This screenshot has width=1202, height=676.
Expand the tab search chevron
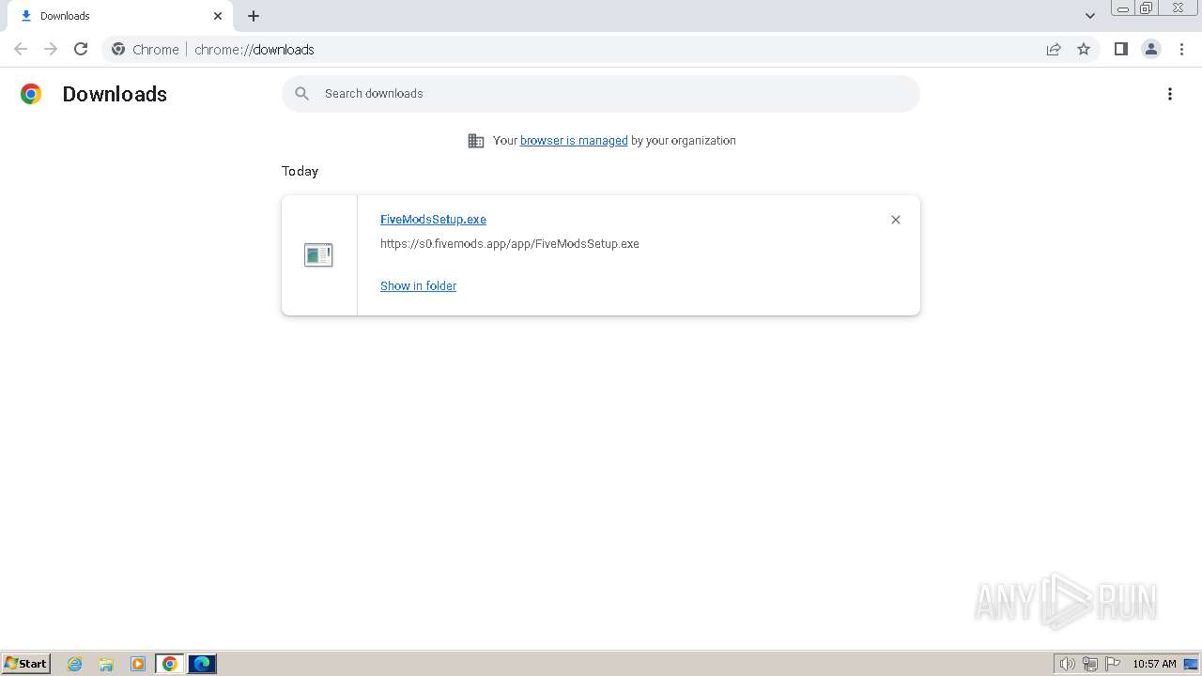1090,16
